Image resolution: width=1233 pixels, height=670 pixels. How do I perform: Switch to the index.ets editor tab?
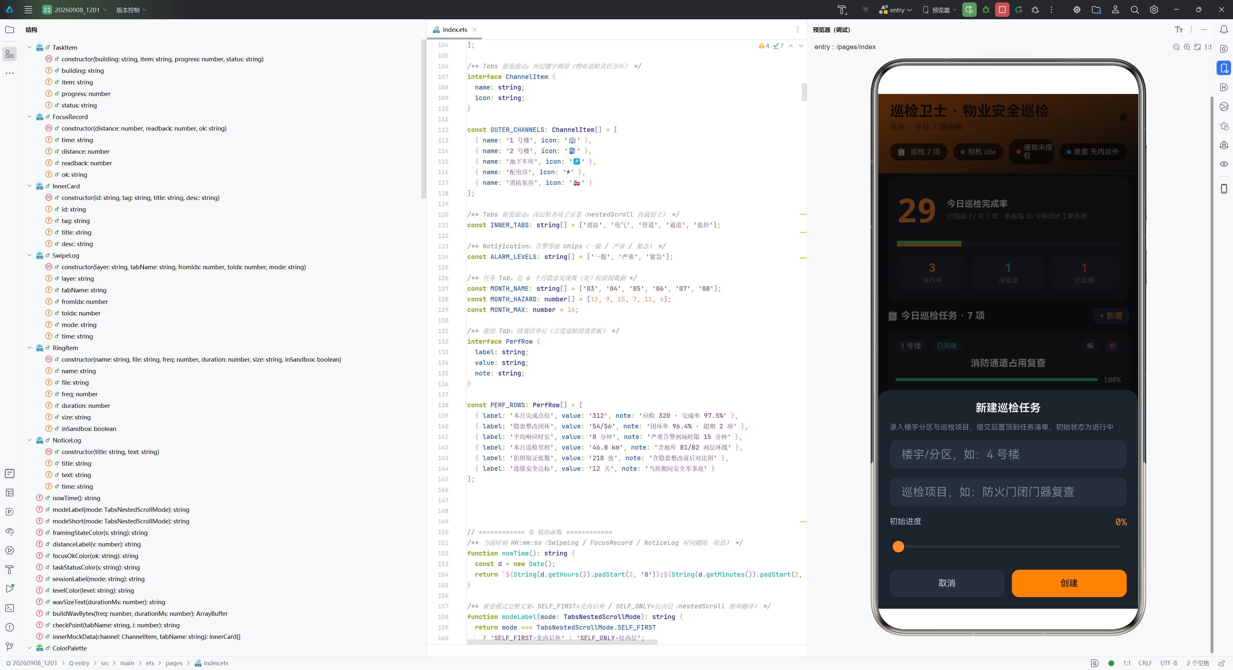(x=454, y=30)
